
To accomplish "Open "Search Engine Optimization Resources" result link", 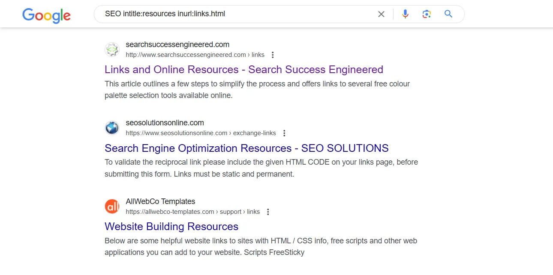I will 246,148.
